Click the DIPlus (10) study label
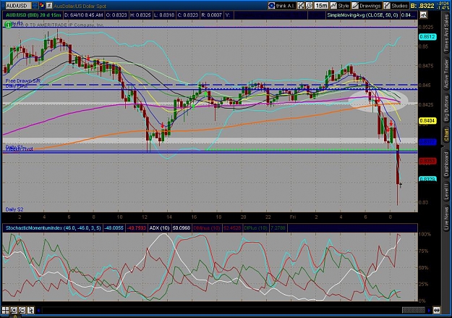 255,228
